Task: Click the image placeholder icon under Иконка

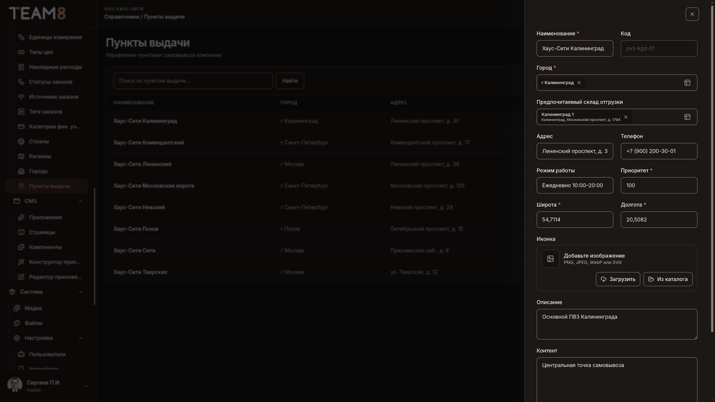Action: 550,259
